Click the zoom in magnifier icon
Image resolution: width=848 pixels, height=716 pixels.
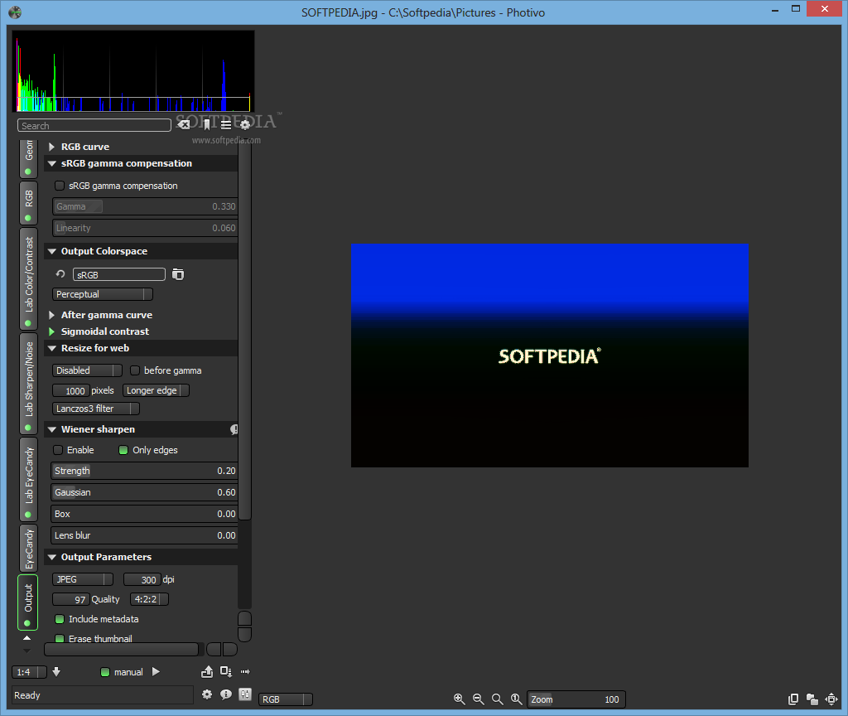click(x=460, y=699)
